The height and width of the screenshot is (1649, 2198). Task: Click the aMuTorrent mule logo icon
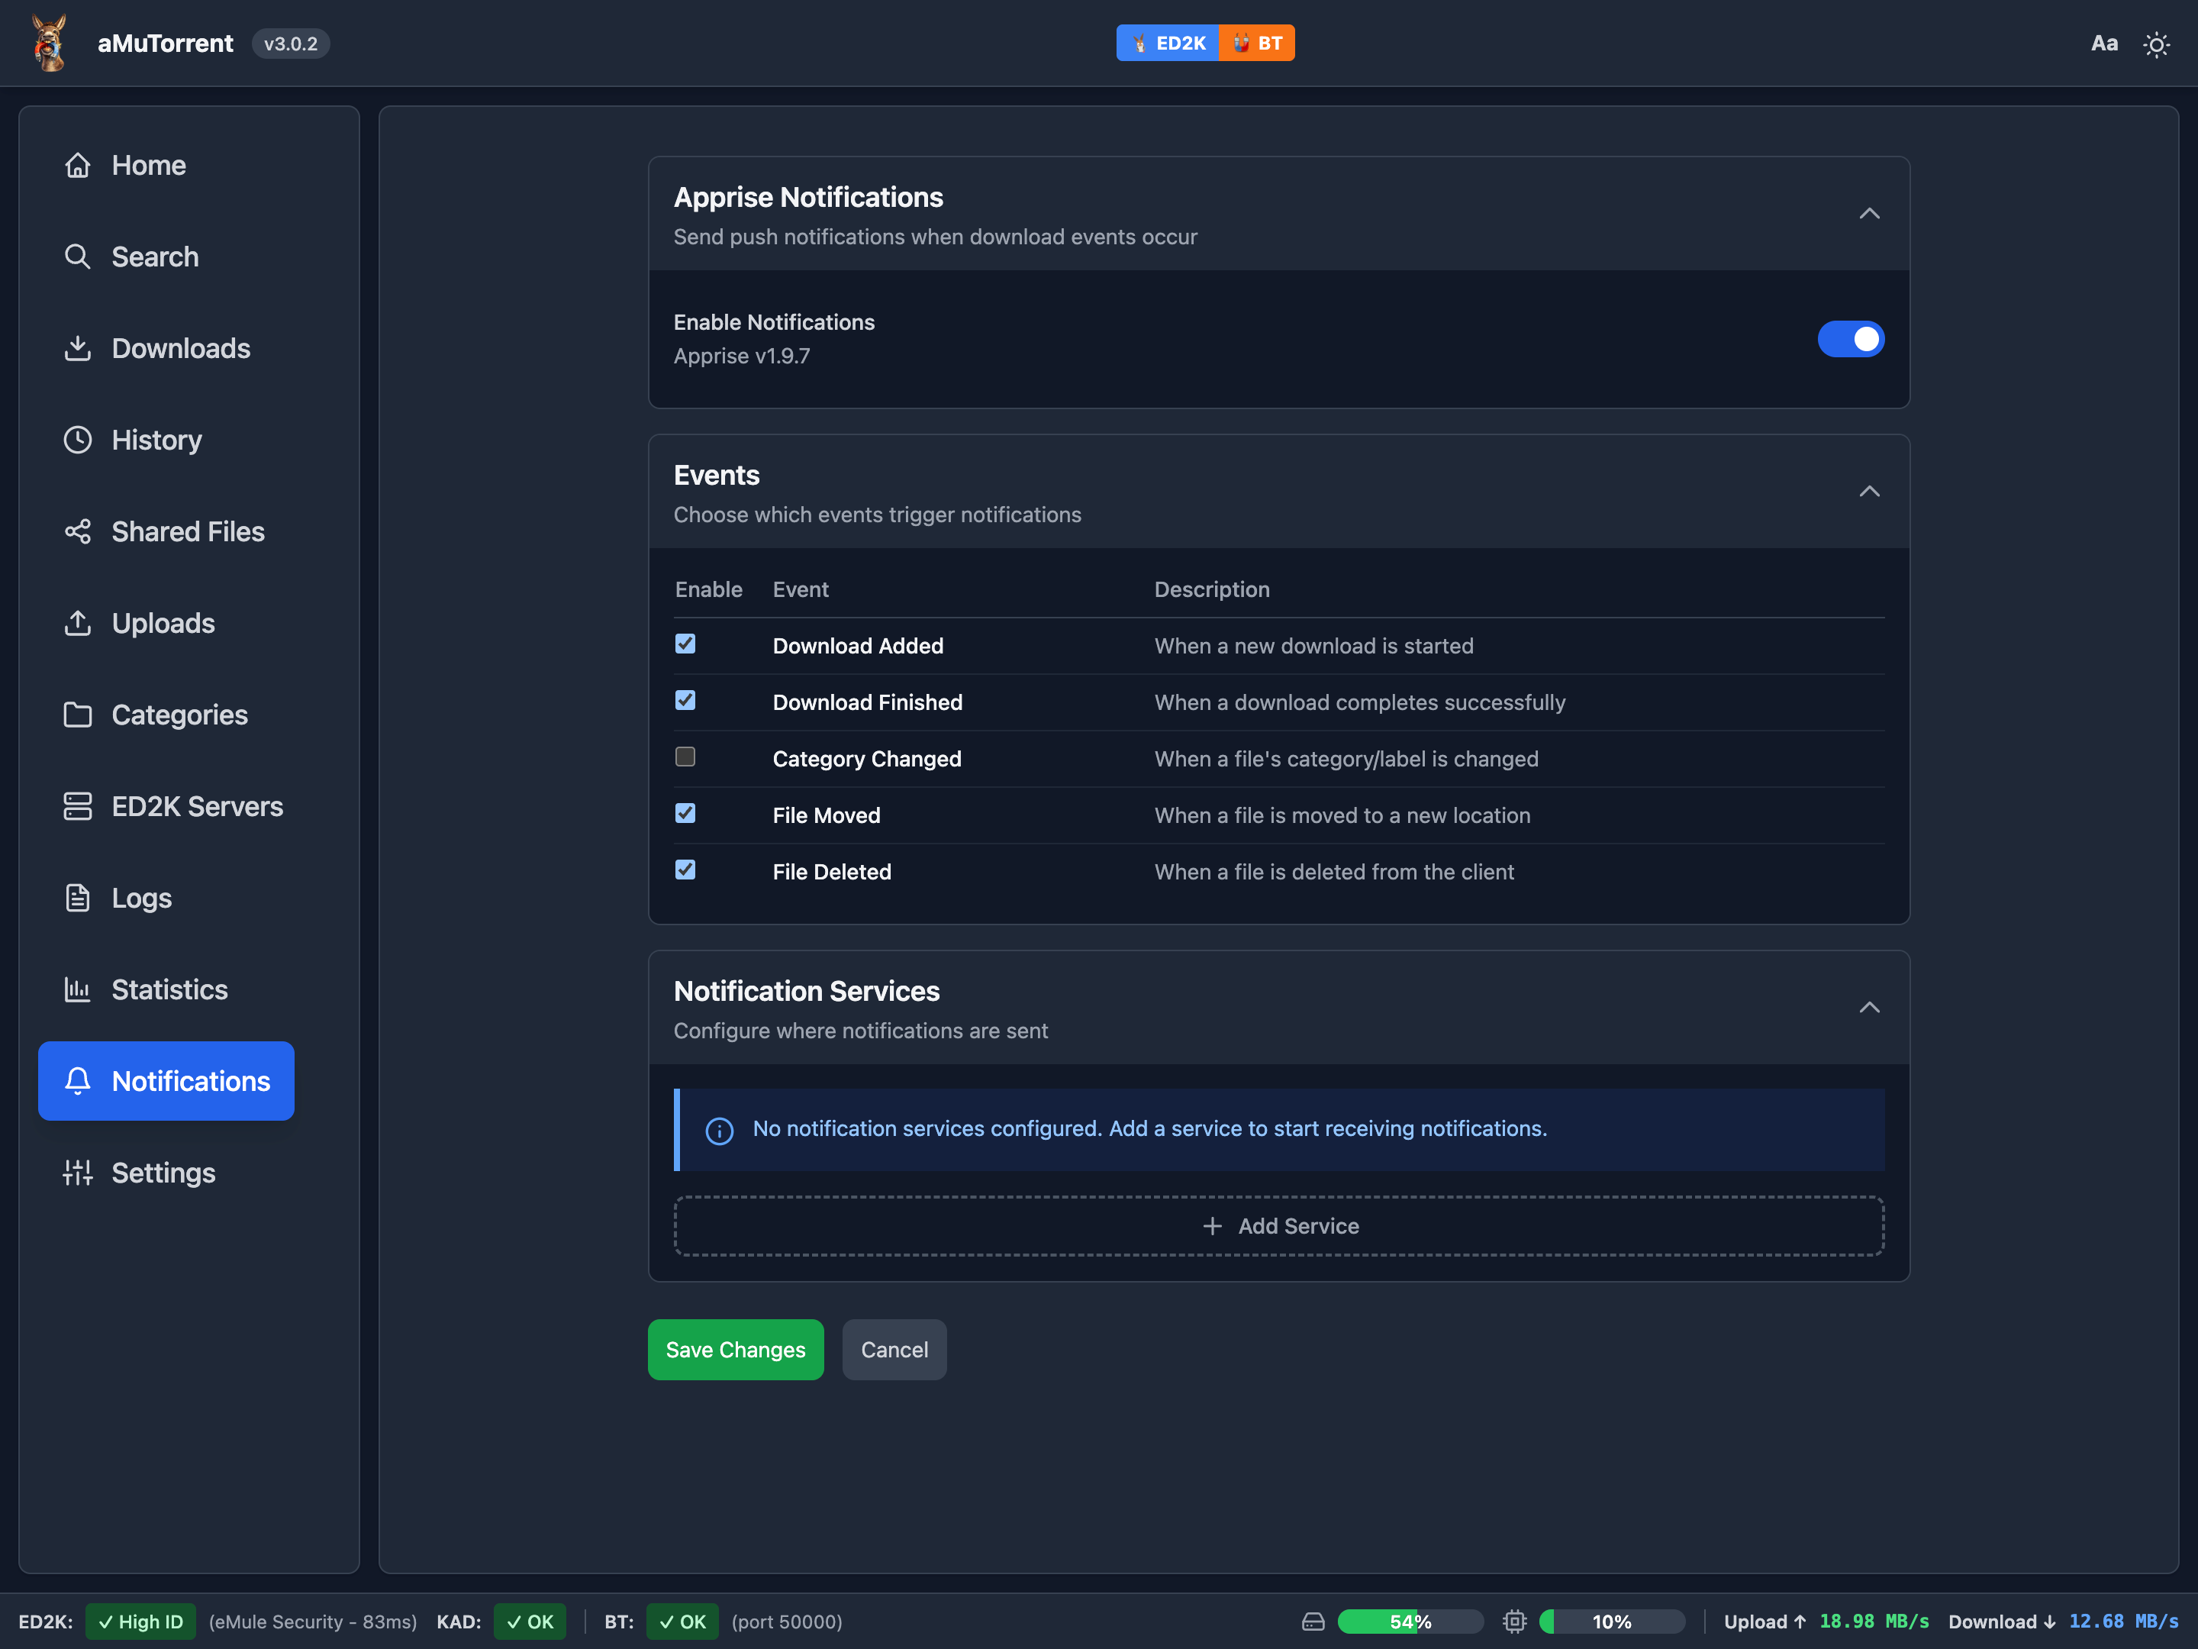pos(49,43)
